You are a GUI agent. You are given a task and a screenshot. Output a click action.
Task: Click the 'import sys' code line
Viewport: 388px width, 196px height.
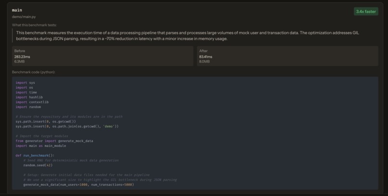tap(25, 83)
